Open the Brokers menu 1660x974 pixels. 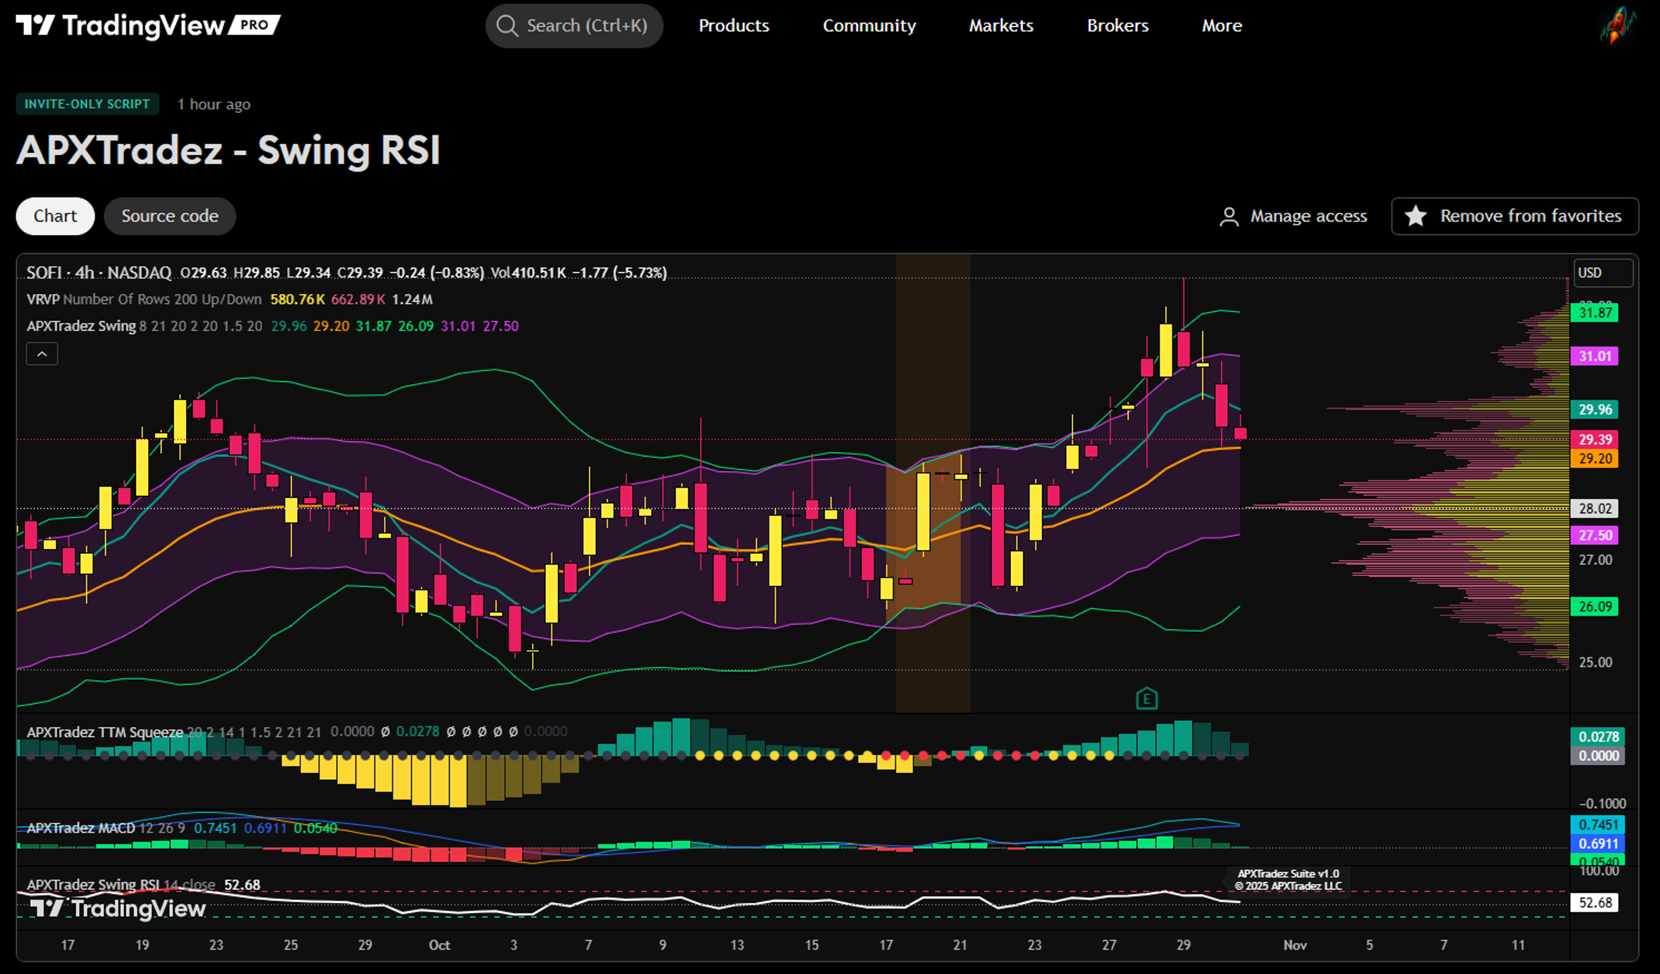click(1118, 26)
